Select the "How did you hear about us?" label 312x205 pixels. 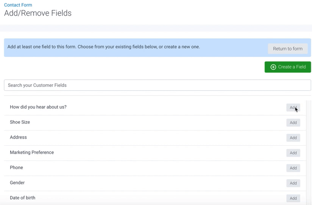[x=38, y=107]
